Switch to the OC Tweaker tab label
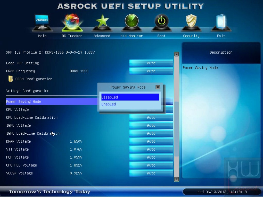263x197 pixels. click(x=72, y=36)
